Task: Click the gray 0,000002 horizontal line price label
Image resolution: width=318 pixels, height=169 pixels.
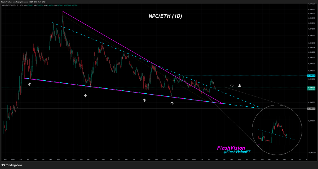Action: 311,109
